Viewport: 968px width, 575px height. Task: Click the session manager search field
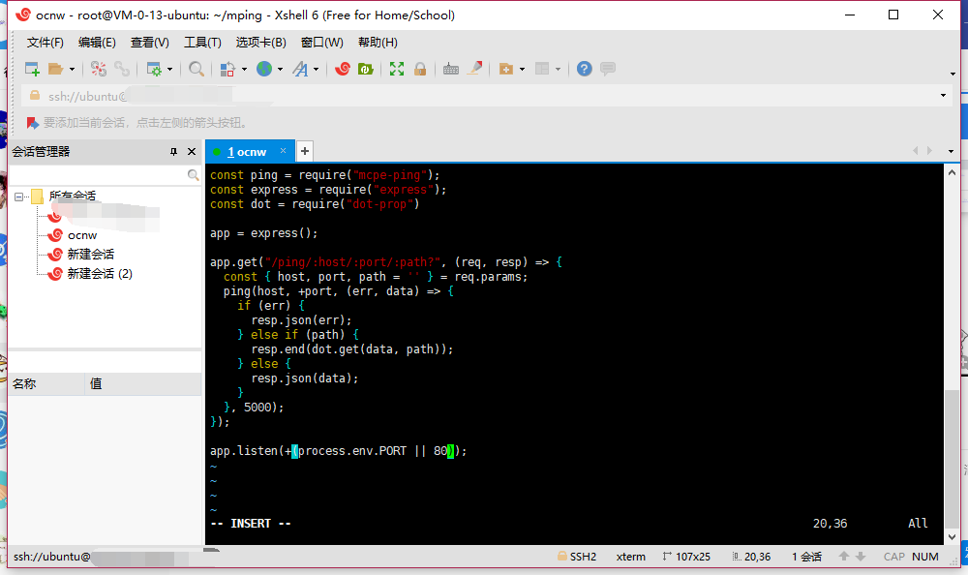(98, 175)
